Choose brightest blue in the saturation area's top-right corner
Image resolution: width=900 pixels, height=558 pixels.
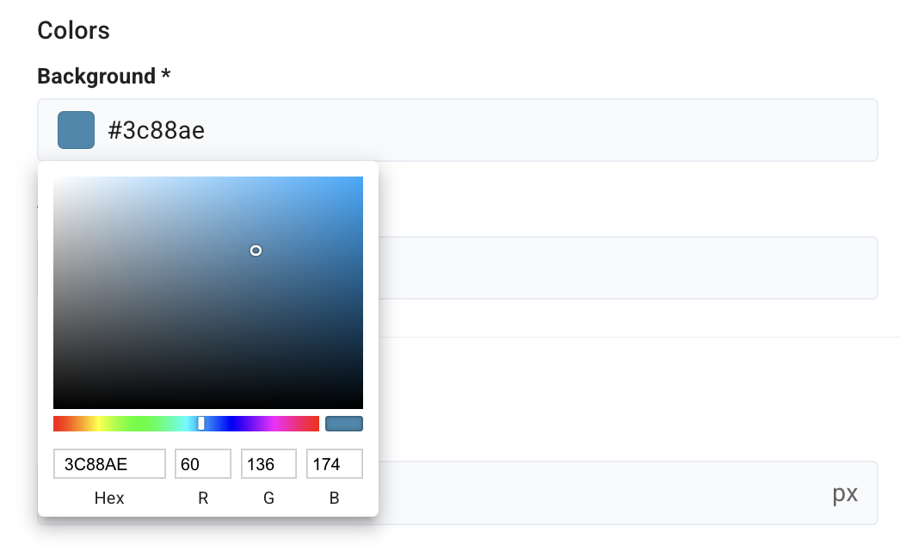coord(361,178)
